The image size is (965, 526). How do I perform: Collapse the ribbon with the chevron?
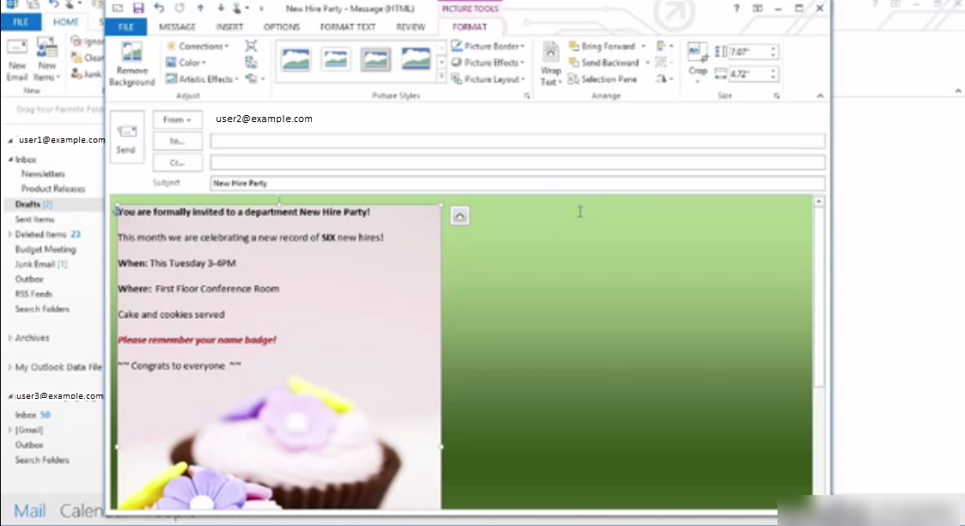coord(820,96)
